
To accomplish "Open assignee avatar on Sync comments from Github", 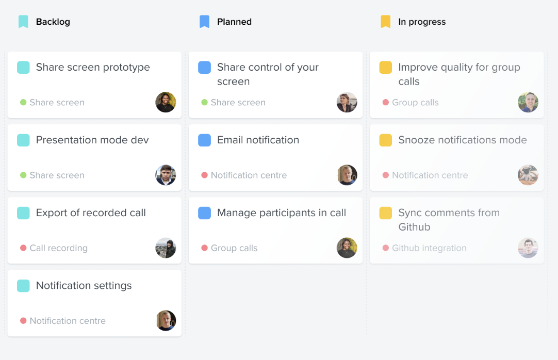I will point(528,248).
